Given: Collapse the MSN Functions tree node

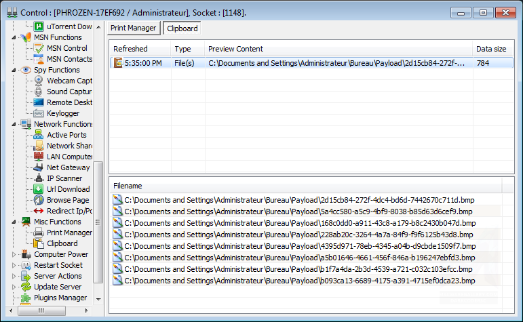Looking at the screenshot, I should (x=14, y=37).
